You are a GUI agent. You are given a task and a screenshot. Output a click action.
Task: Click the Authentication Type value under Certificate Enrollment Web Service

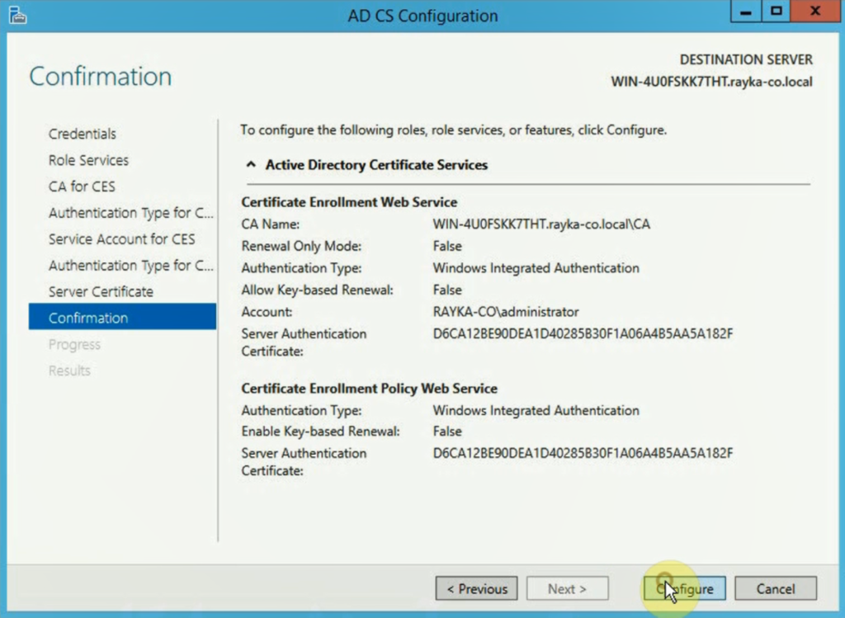tap(536, 268)
